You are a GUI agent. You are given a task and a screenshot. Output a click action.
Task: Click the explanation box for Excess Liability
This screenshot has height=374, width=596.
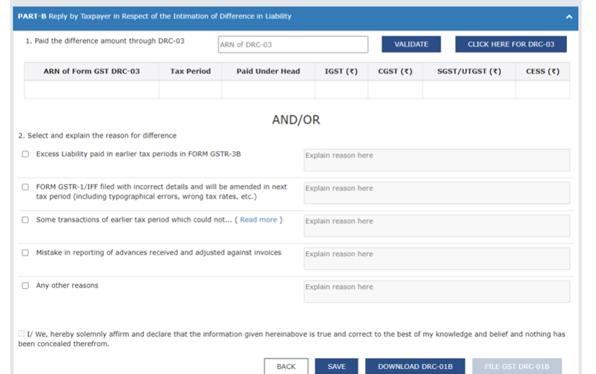436,160
